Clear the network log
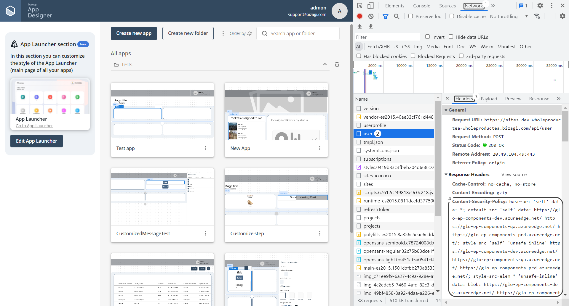 click(371, 16)
